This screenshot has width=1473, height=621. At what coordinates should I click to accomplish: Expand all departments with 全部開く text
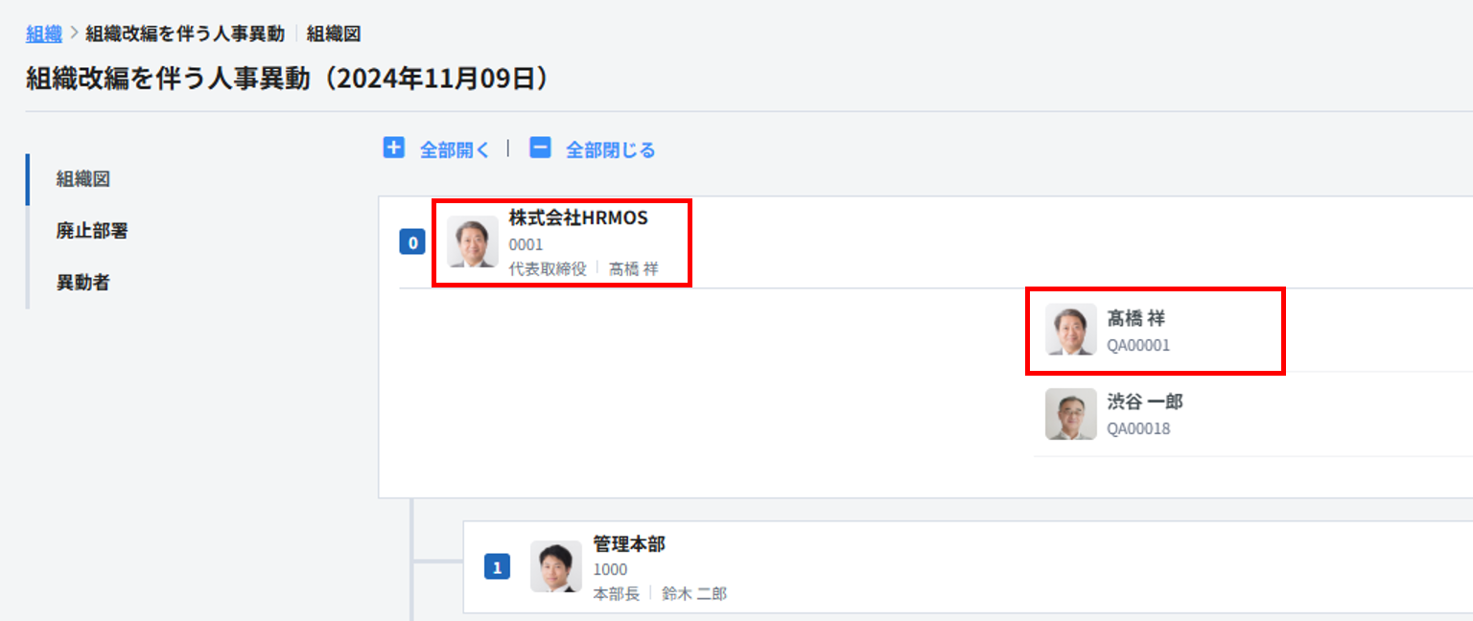[x=455, y=149]
